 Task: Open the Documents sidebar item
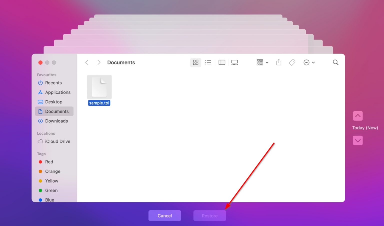(x=57, y=111)
